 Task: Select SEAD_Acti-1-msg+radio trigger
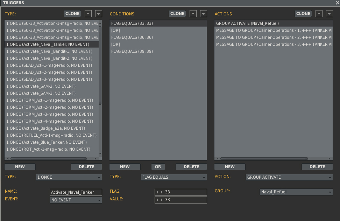(x=52, y=65)
